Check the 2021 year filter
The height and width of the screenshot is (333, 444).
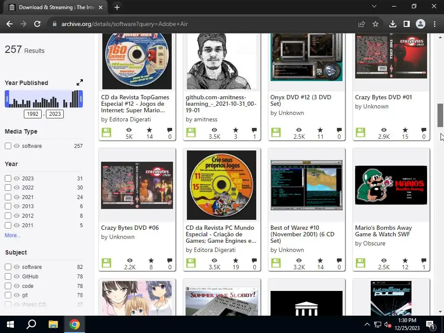tap(8, 197)
